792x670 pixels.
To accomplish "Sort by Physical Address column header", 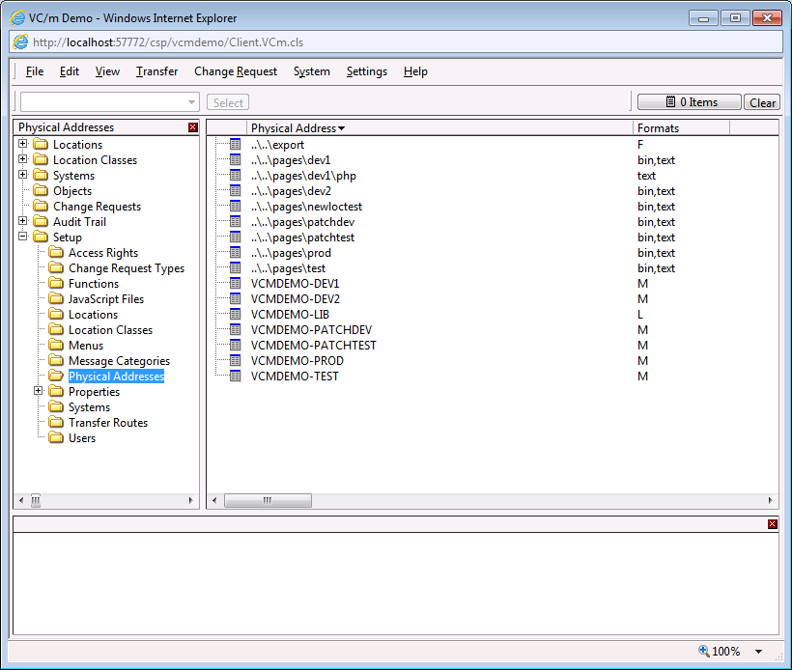I will point(294,128).
